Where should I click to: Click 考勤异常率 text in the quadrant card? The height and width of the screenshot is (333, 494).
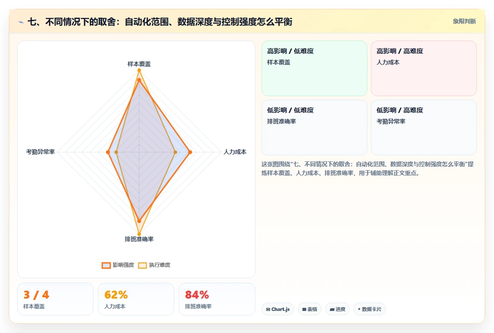click(x=391, y=121)
